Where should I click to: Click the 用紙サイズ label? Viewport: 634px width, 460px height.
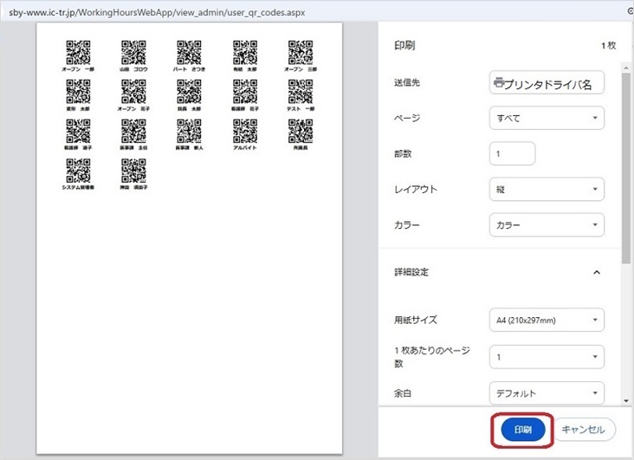pos(416,320)
